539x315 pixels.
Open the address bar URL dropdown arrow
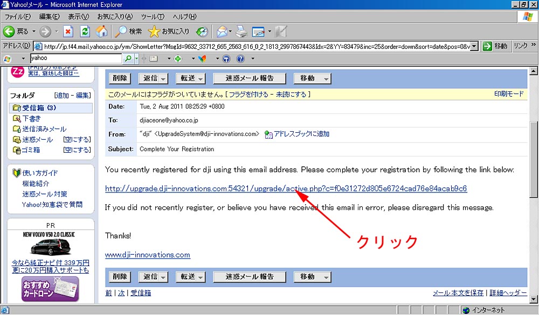click(474, 46)
